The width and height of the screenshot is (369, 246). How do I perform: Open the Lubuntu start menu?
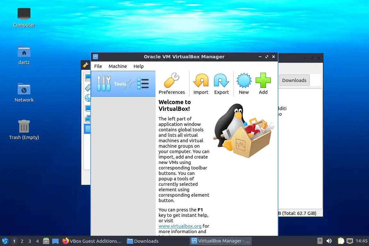tap(5, 241)
